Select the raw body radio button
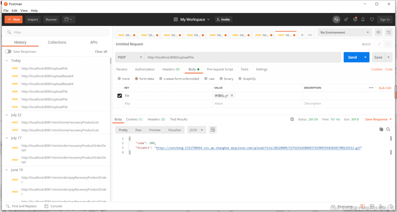Screen dimensions: 397x212 click(206, 78)
